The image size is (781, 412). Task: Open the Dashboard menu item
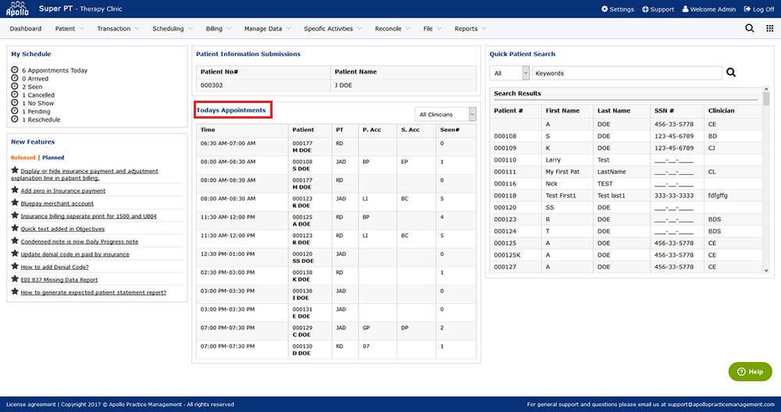coord(26,28)
